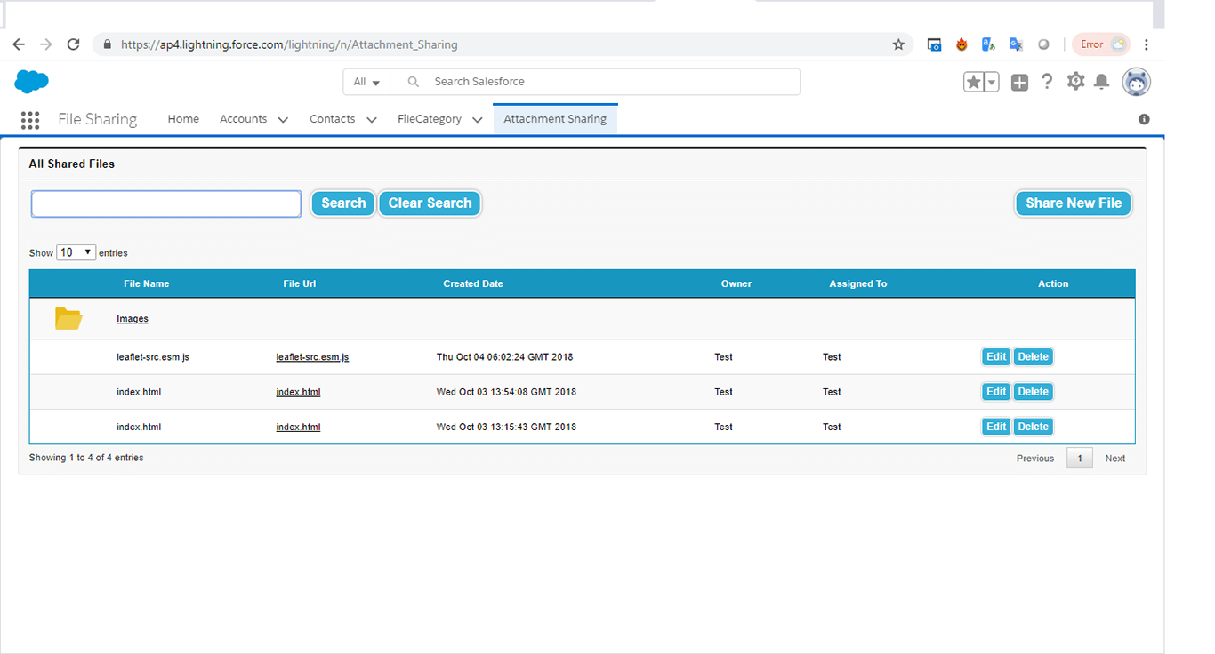
Task: Delete the leaflet-src.esm.js file row
Action: [x=1033, y=357]
